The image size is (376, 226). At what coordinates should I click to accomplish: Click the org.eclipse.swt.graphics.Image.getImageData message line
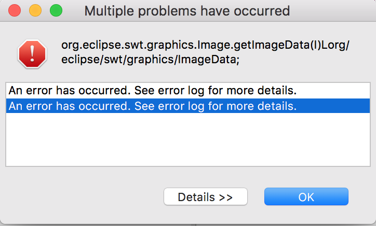click(x=205, y=45)
